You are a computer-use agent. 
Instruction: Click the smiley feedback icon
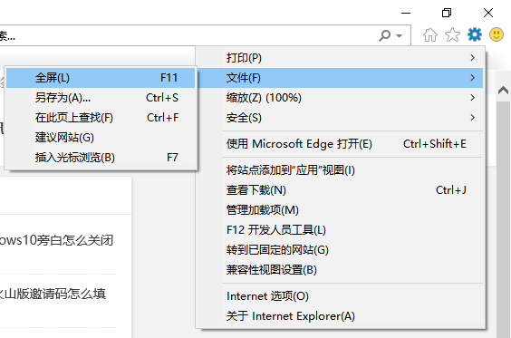pos(497,34)
